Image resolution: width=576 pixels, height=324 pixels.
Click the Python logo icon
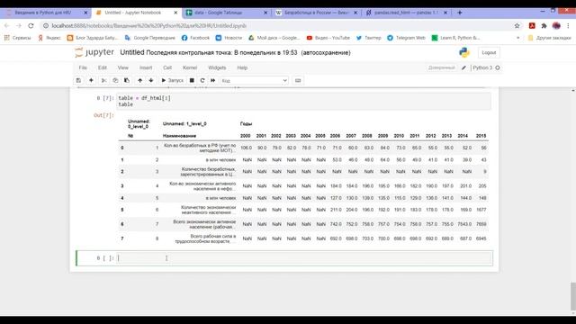coord(464,52)
